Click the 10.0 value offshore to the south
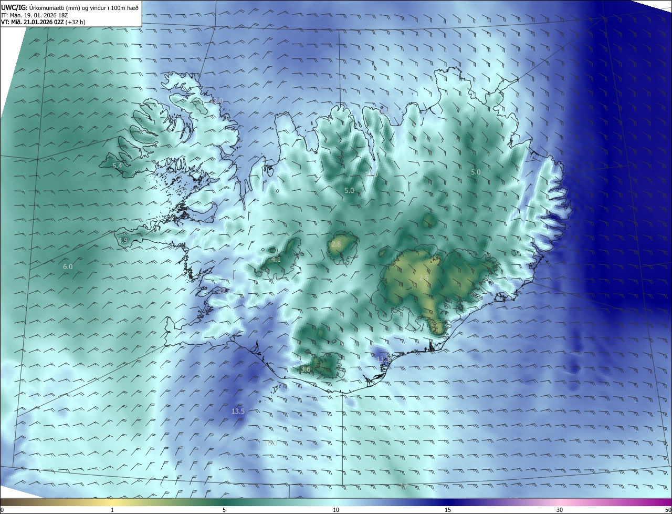Image resolution: width=672 pixels, height=514 pixels. (270, 444)
